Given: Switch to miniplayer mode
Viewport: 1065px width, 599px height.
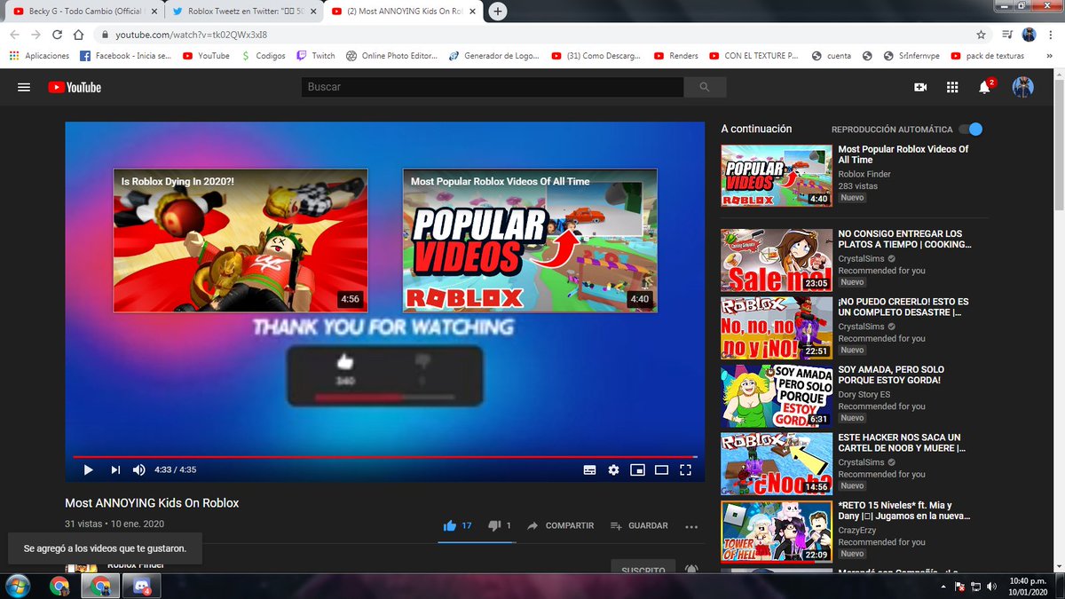Looking at the screenshot, I should 637,469.
